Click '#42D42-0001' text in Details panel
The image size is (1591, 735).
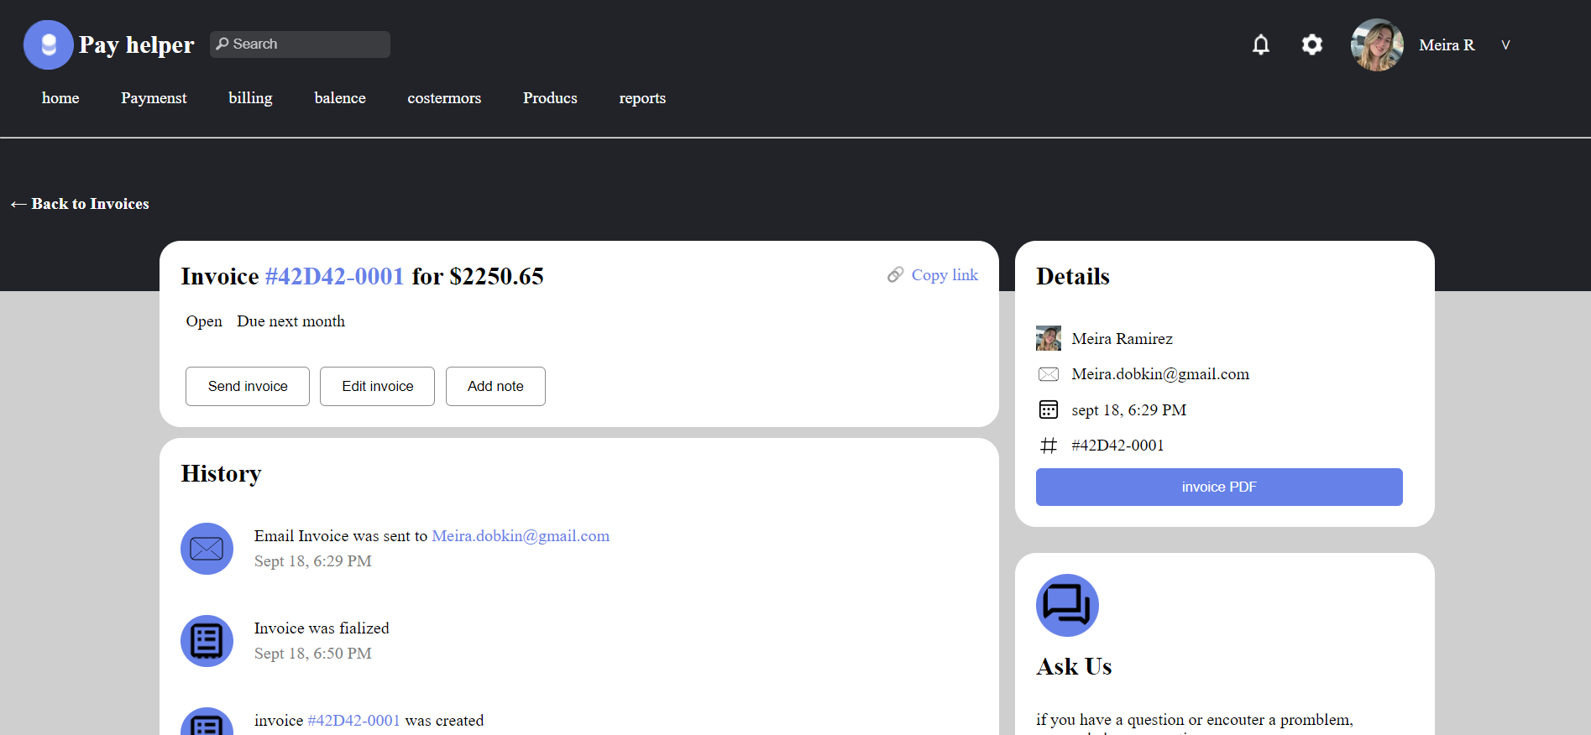coord(1117,446)
